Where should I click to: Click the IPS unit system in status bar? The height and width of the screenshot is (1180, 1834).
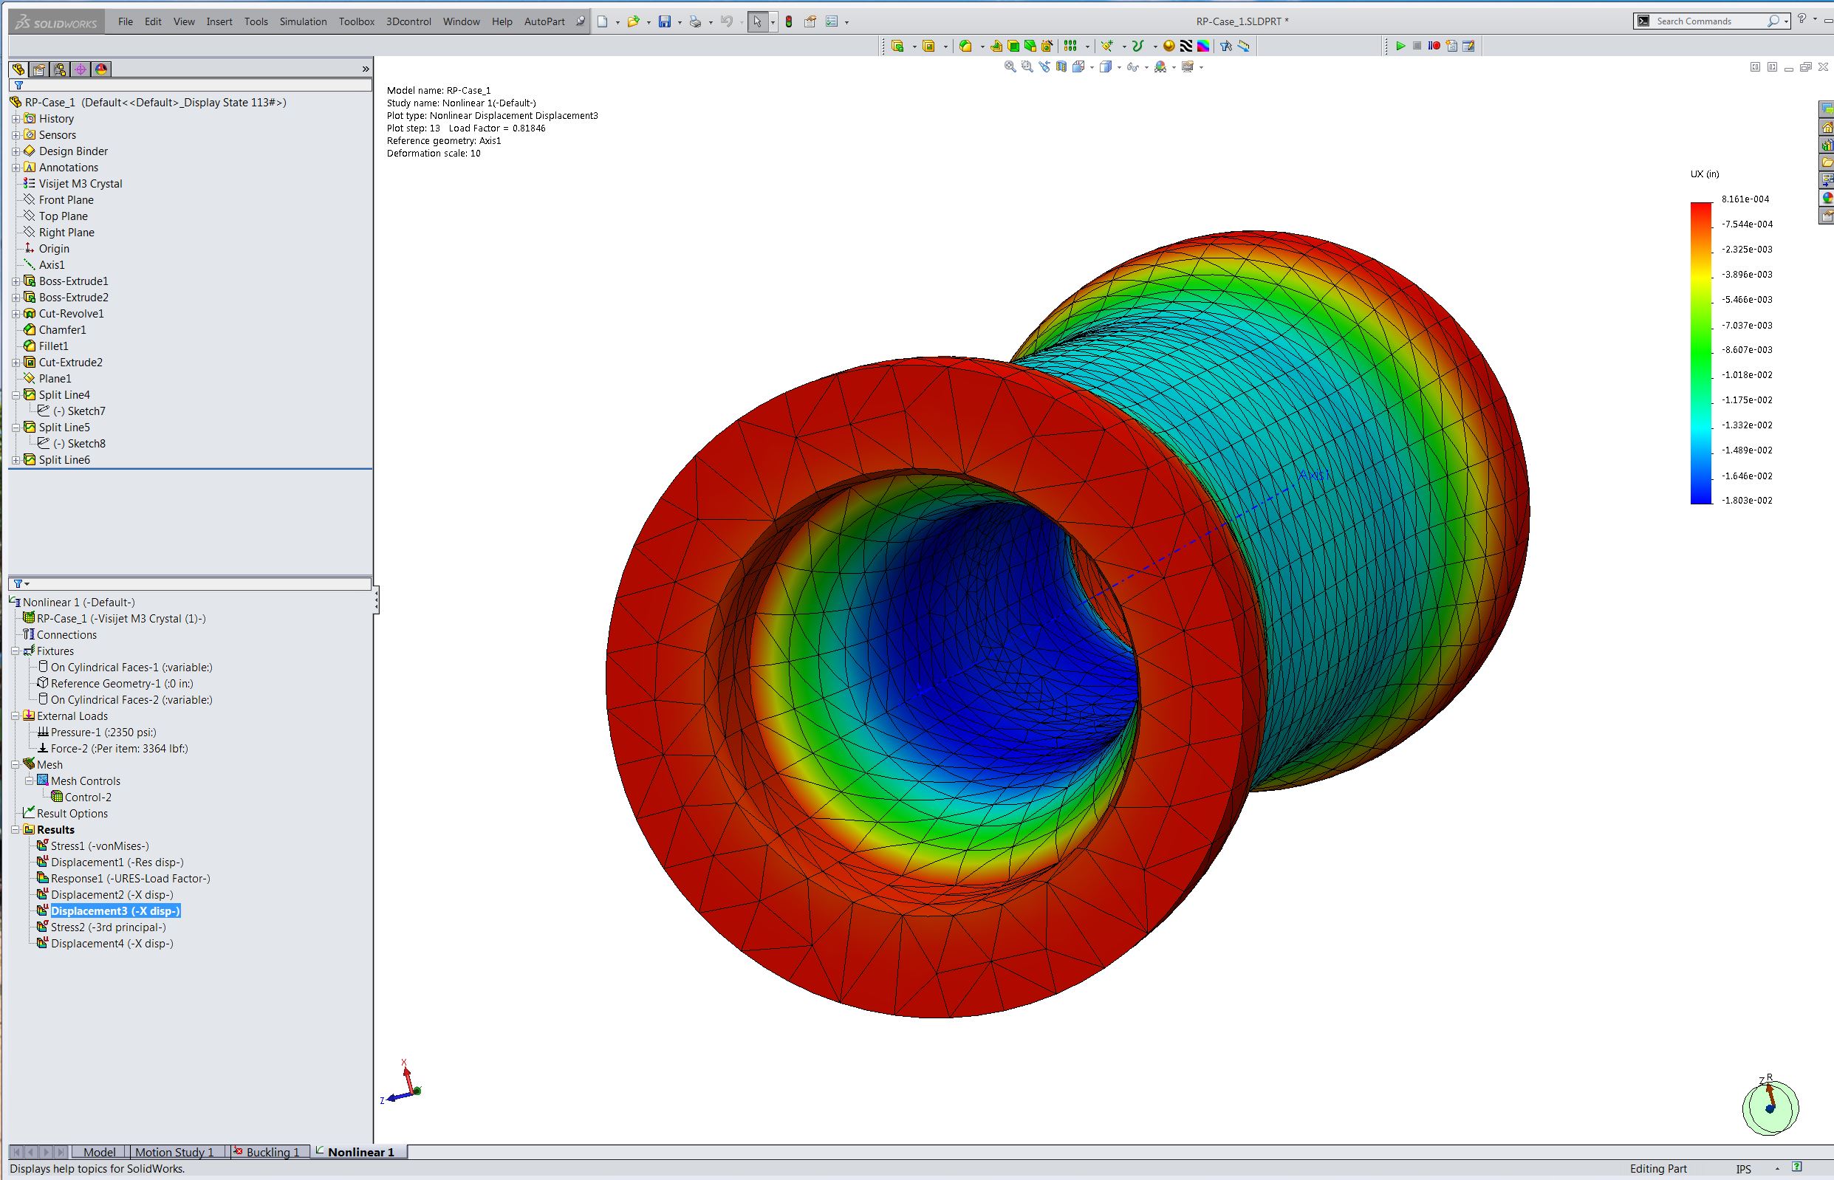1744,1169
